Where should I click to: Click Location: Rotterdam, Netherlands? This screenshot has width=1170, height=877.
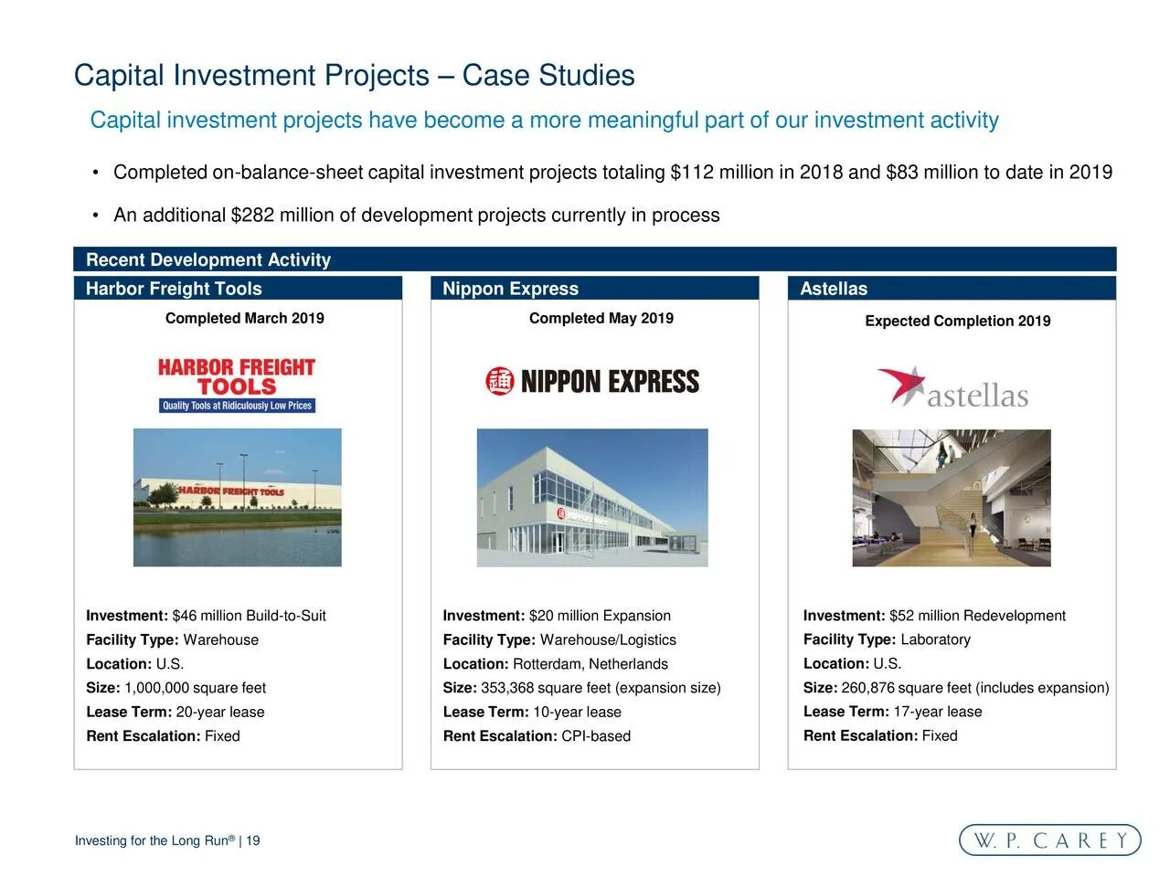(x=556, y=664)
